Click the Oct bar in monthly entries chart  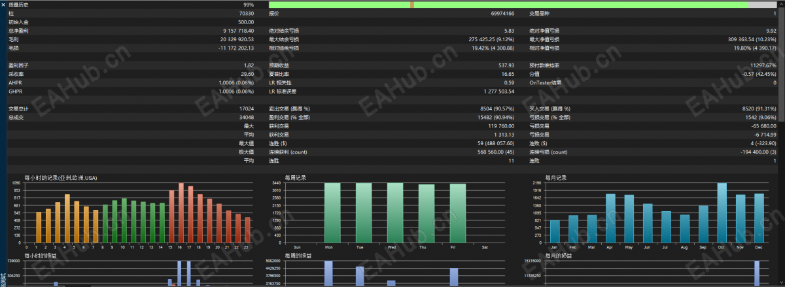tap(722, 213)
